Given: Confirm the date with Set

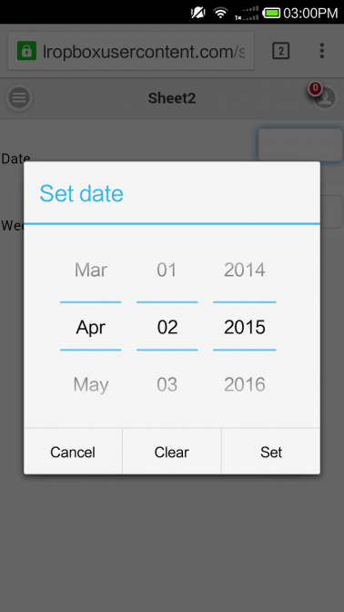Looking at the screenshot, I should point(271,452).
